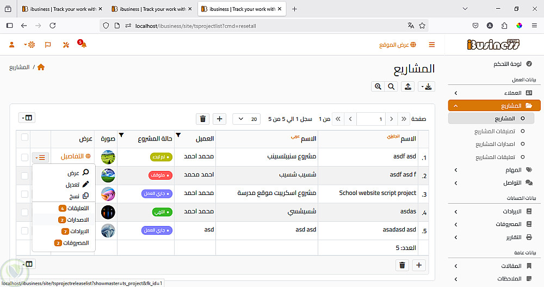Go to home via breadcrumb house icon
The width and height of the screenshot is (544, 287).
coord(41,67)
